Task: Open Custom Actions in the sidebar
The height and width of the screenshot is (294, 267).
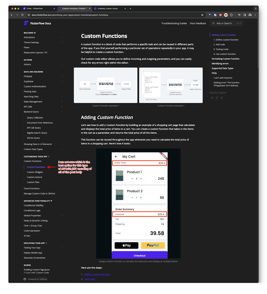Action: [x=34, y=177]
